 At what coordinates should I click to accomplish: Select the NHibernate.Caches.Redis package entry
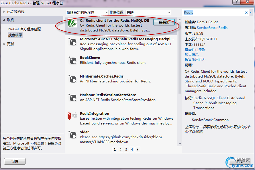121,81
